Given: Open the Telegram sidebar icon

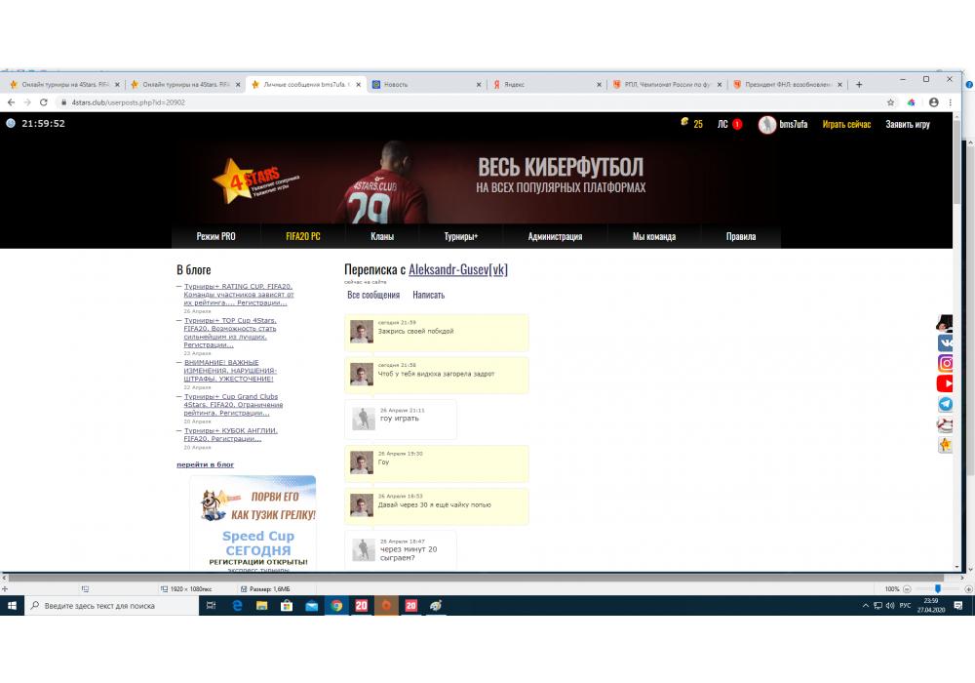Looking at the screenshot, I should pos(946,404).
